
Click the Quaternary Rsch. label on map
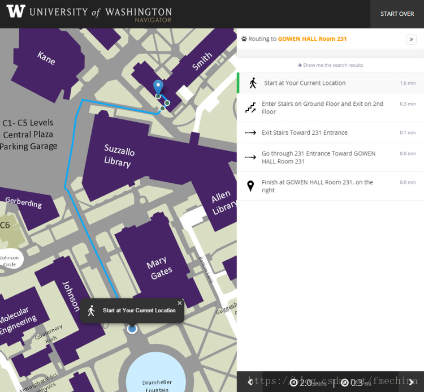[50, 335]
